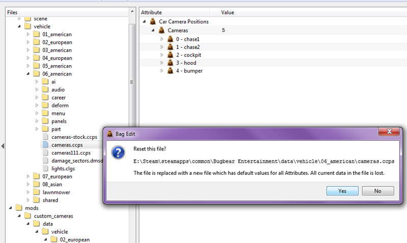The width and height of the screenshot is (407, 243).
Task: Expand the 0 - chase1 camera
Action: [162, 39]
